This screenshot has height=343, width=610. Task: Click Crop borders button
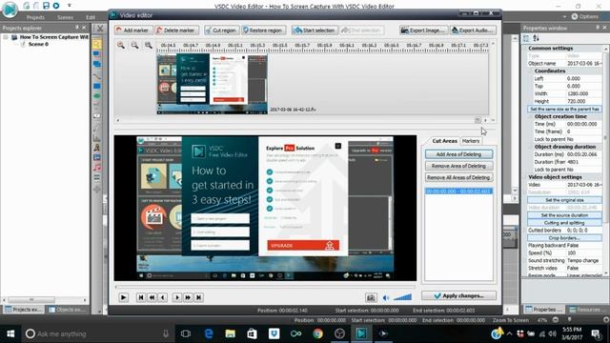click(564, 238)
